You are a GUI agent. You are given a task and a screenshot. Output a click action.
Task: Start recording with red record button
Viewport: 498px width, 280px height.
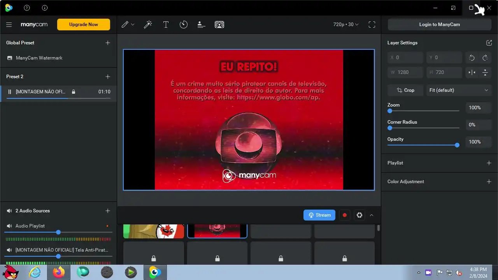[x=345, y=215]
